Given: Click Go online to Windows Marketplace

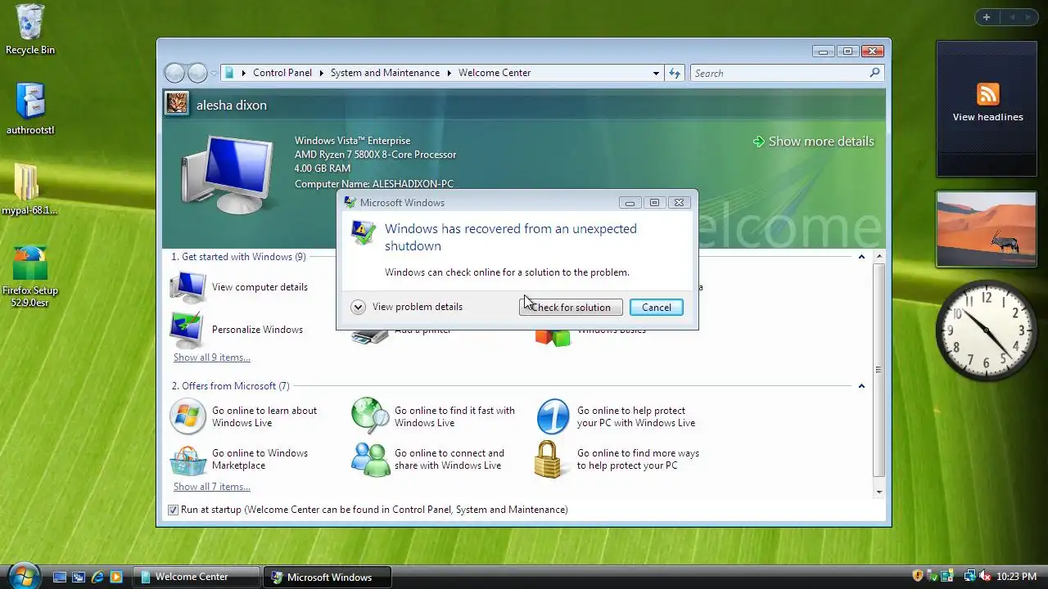Looking at the screenshot, I should (260, 459).
